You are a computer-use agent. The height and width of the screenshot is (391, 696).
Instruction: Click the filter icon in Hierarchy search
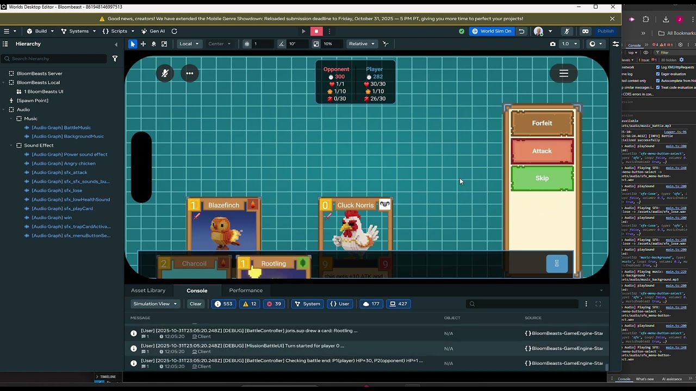tap(115, 59)
